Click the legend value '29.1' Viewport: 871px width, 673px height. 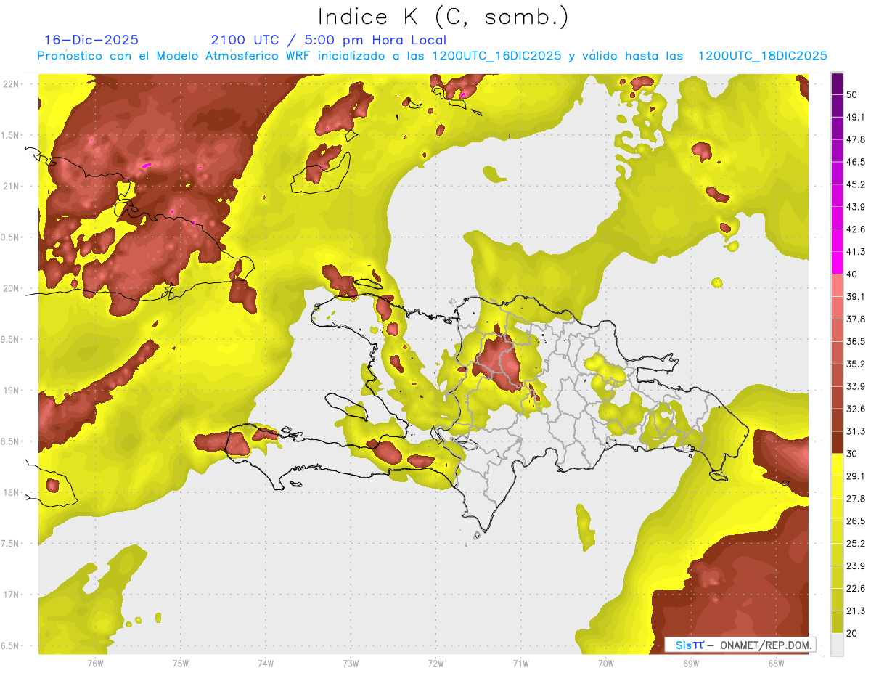[856, 476]
